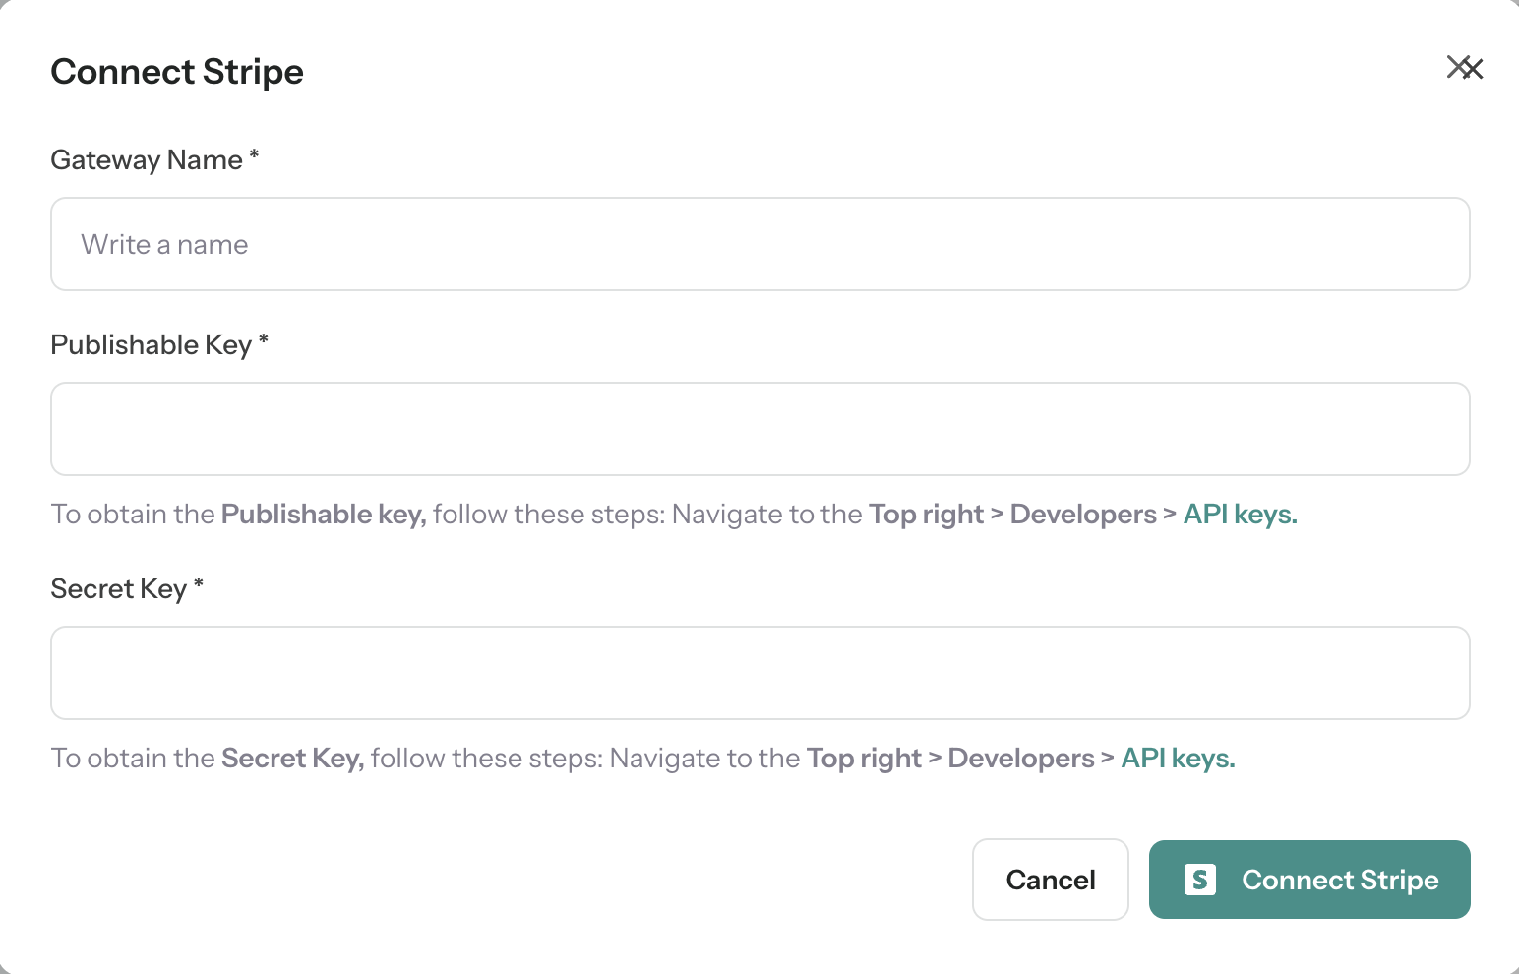Image resolution: width=1519 pixels, height=974 pixels.
Task: Focus the Publishable Key input field
Action: [x=760, y=429]
